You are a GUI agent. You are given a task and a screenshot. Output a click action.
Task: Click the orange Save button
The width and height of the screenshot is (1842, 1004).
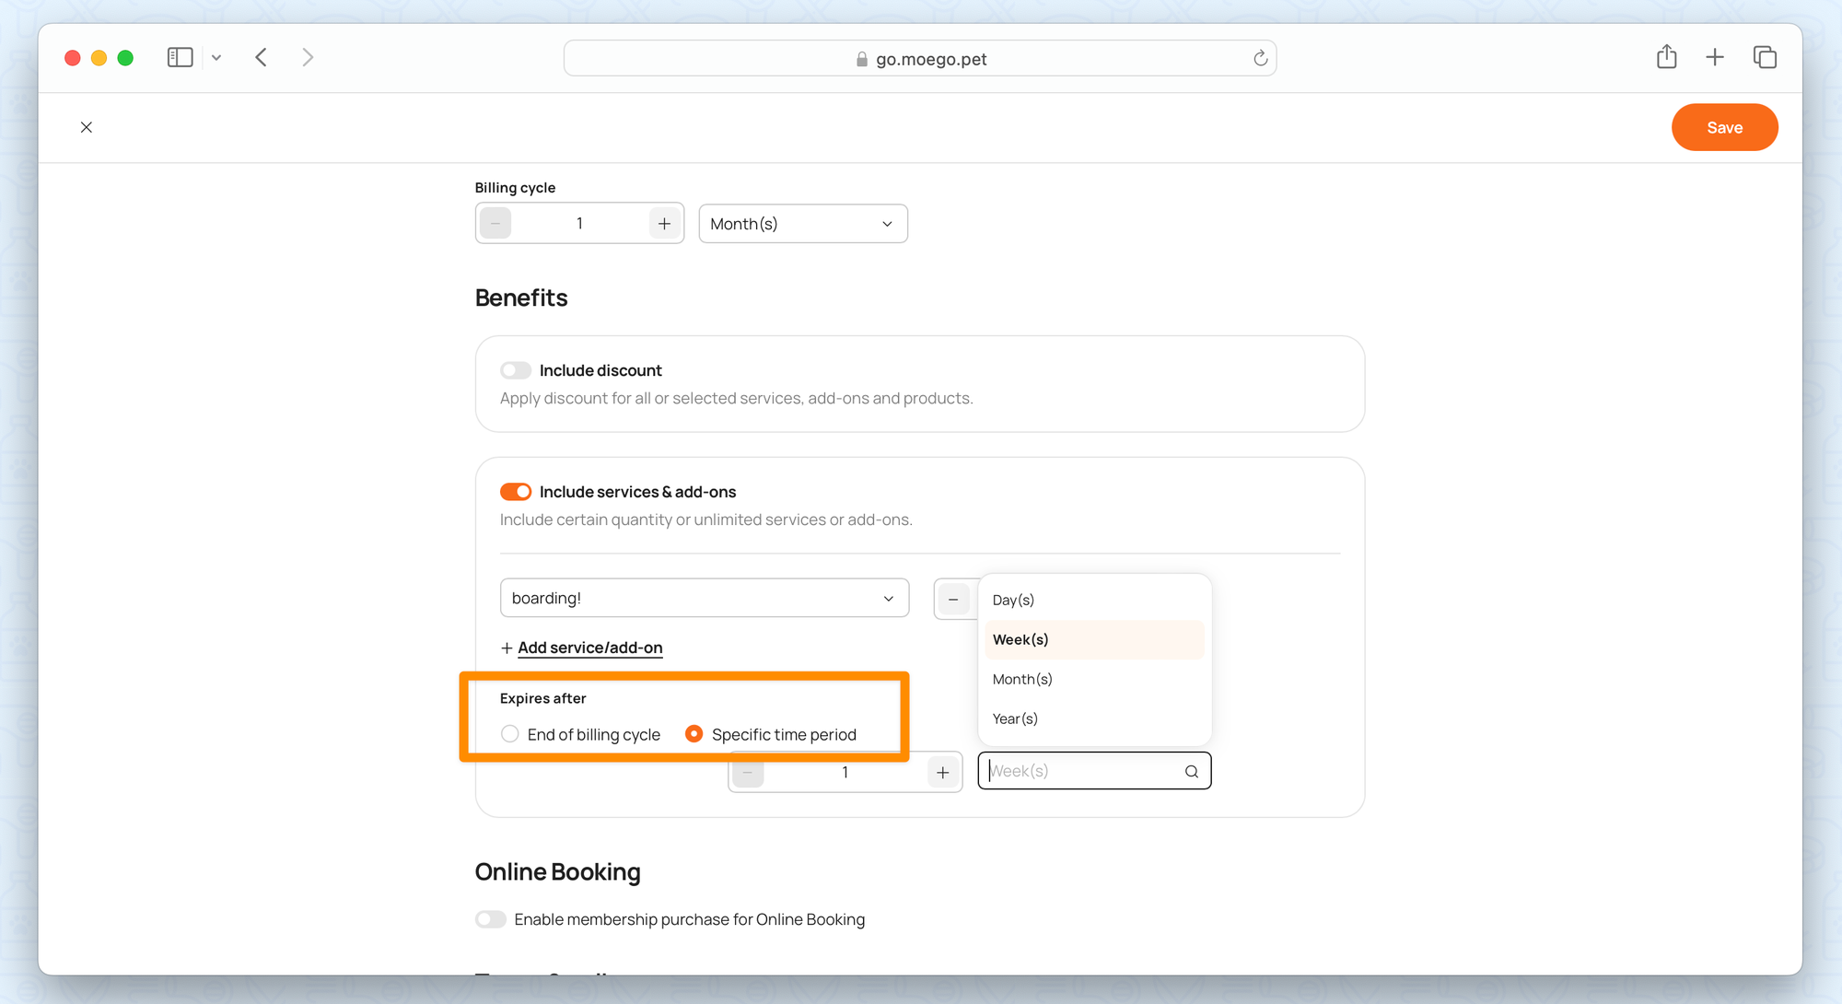[1724, 127]
